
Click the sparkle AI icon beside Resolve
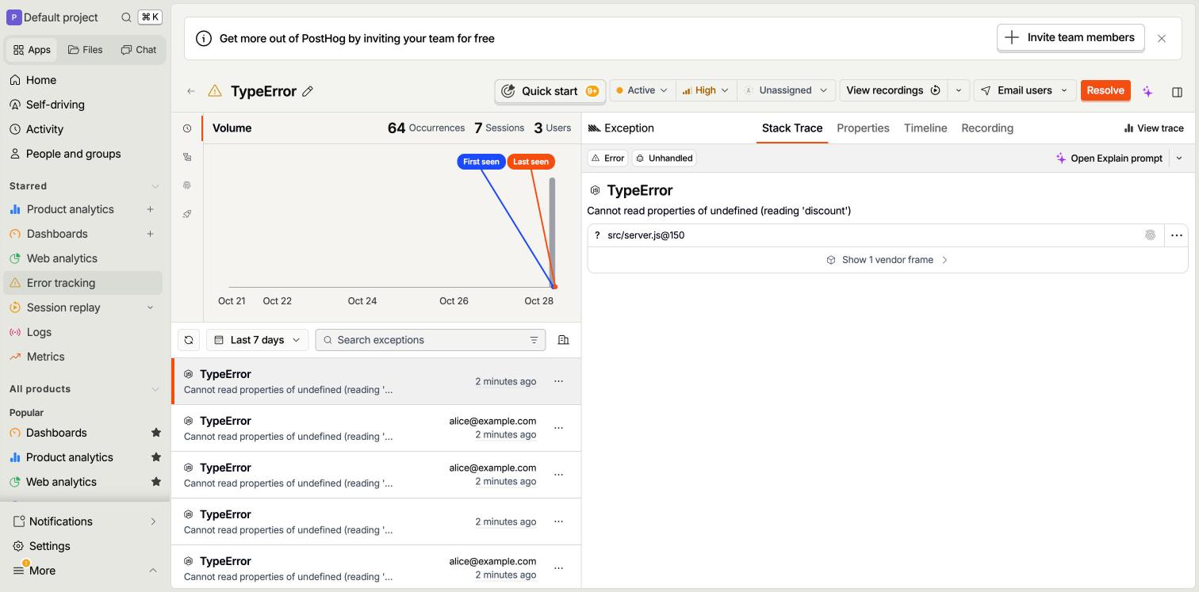point(1147,91)
